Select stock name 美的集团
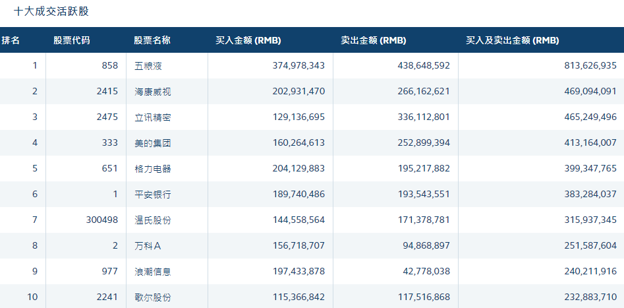Viewport: 624px width, 308px height. (x=153, y=143)
